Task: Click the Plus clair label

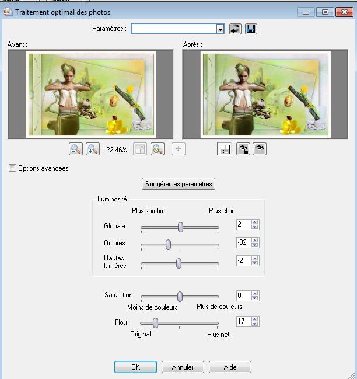Action: pos(221,211)
